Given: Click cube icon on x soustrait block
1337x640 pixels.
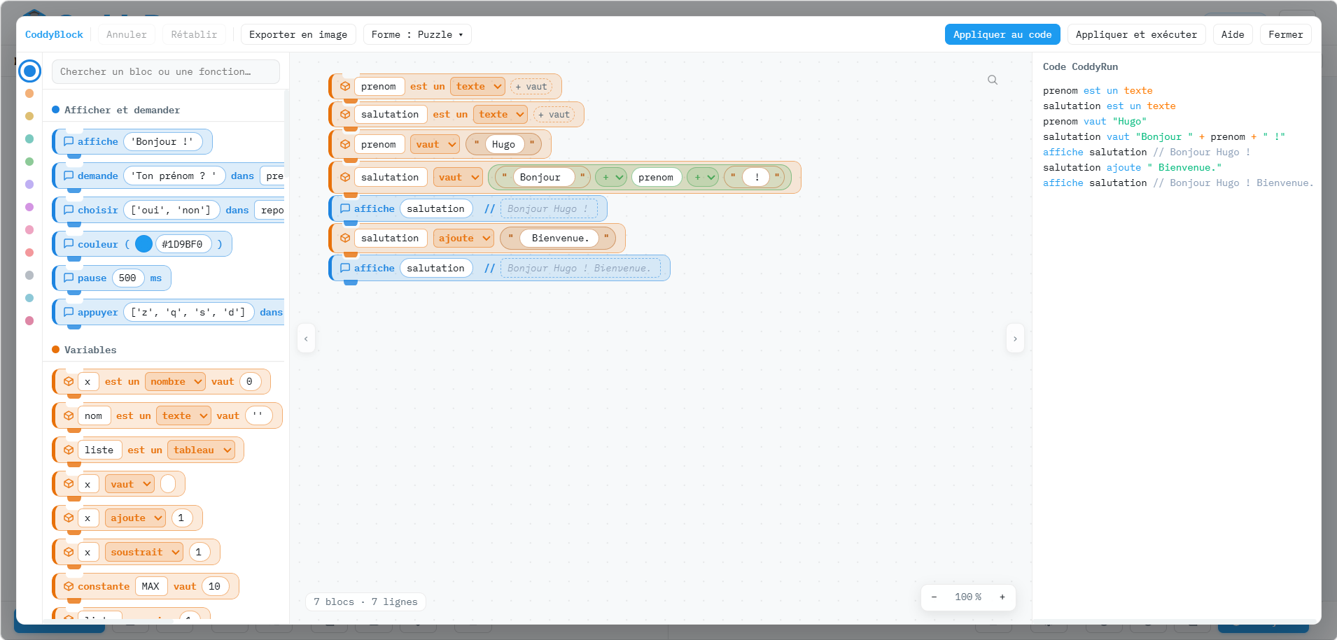Looking at the screenshot, I should [x=69, y=552].
